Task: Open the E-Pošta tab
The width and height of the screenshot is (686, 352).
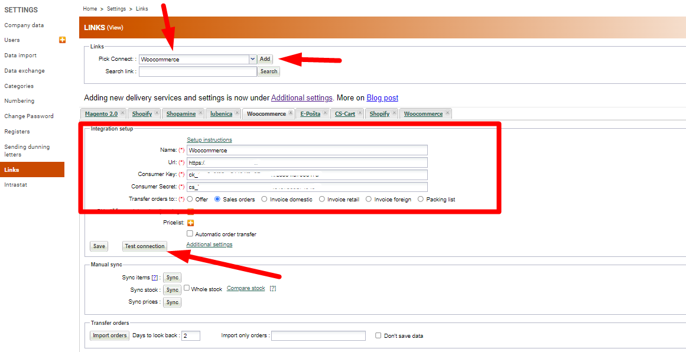Action: [x=310, y=113]
